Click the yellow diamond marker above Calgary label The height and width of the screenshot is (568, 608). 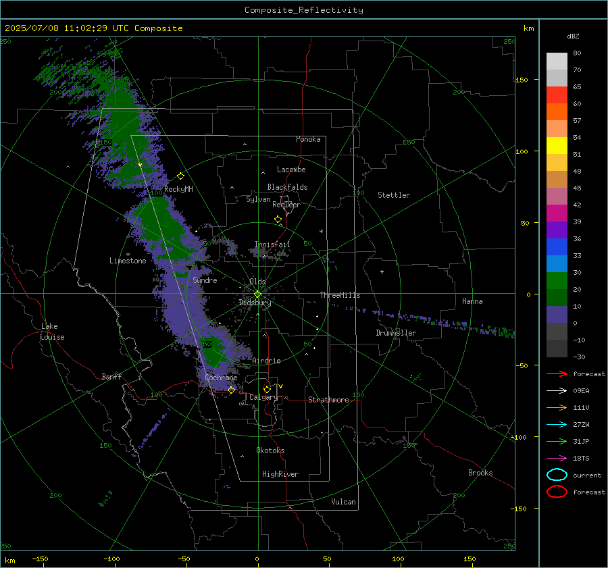[267, 389]
